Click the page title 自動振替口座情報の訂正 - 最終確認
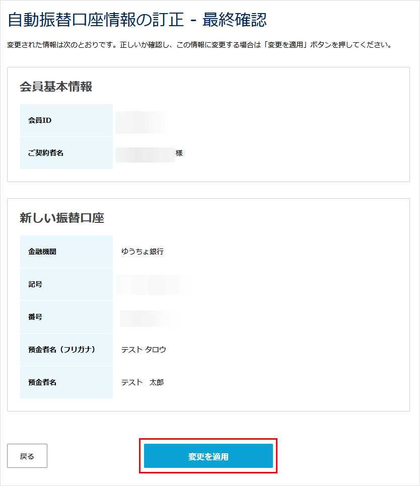This screenshot has height=486, width=420. click(137, 20)
